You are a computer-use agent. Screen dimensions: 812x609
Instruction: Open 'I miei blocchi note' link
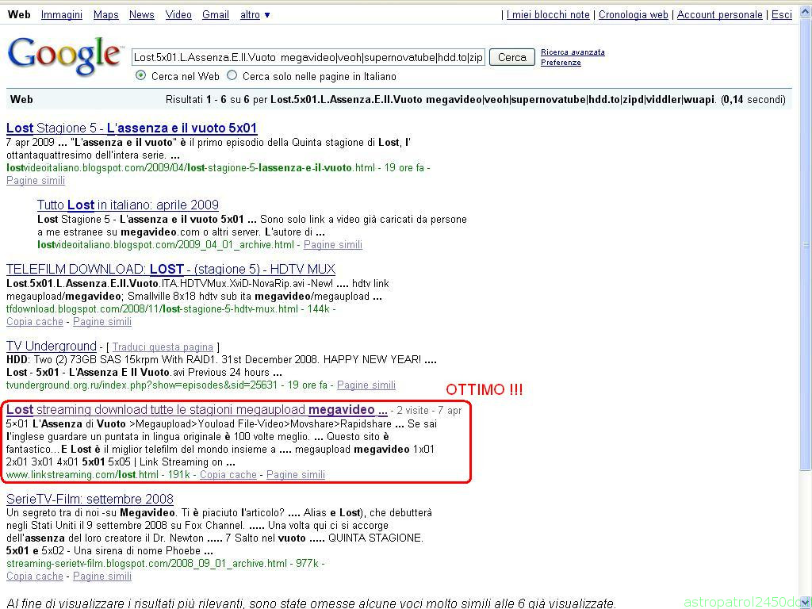pyautogui.click(x=548, y=15)
